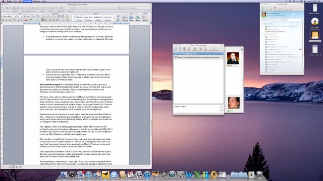Open the Window menu in menu bar
The image size is (323, 181).
coord(37,1)
